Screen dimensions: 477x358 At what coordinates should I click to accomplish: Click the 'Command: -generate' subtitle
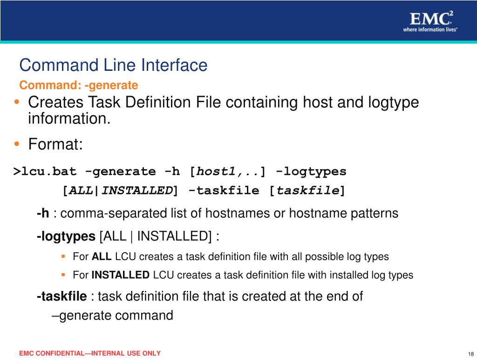pos(78,85)
